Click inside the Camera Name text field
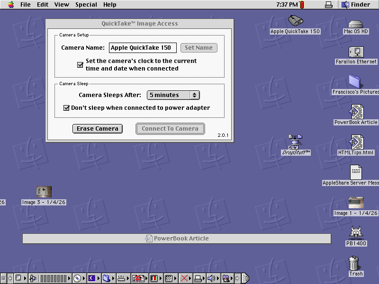 [142, 47]
